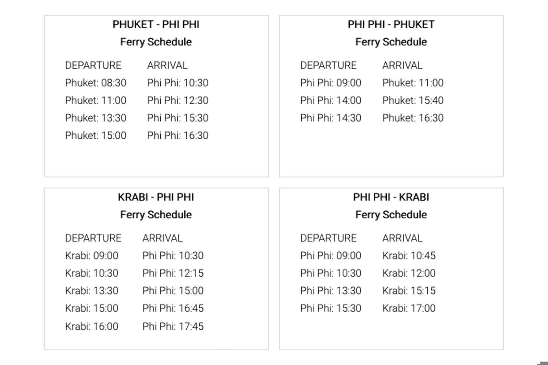Select the Phuket 13:30 departure entry
The image size is (548, 365).
point(96,118)
